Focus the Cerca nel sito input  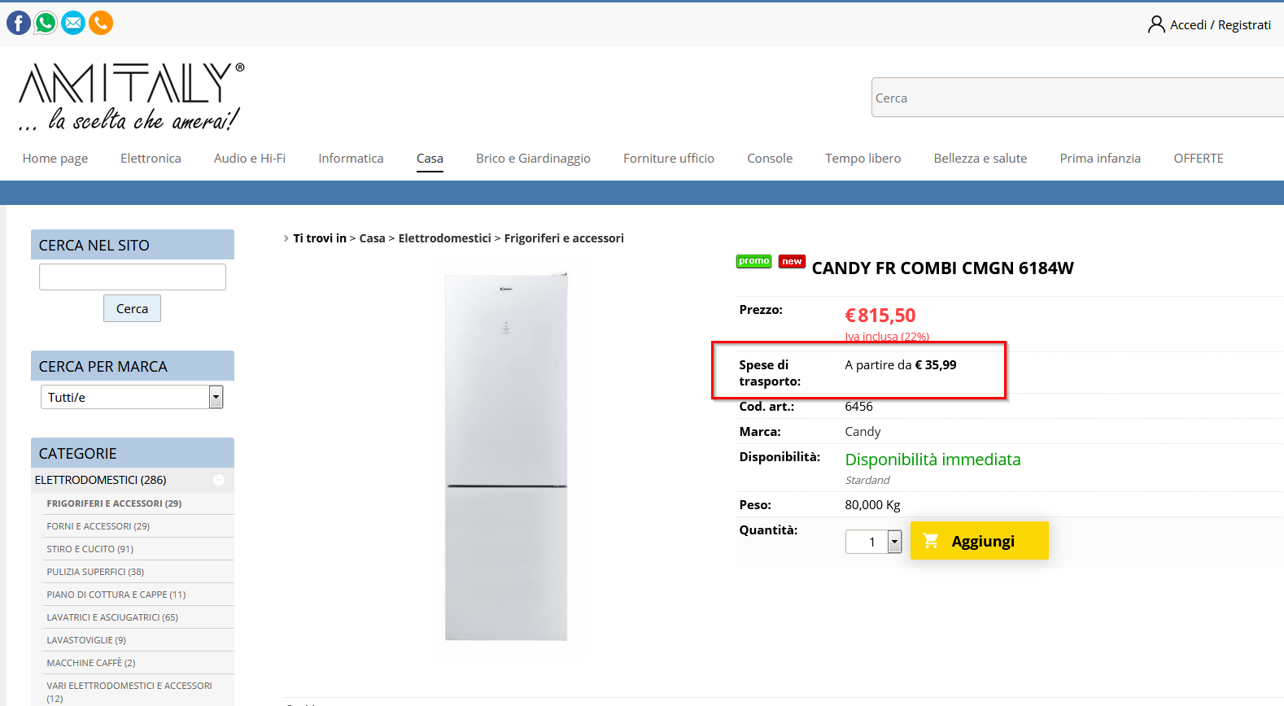click(133, 277)
